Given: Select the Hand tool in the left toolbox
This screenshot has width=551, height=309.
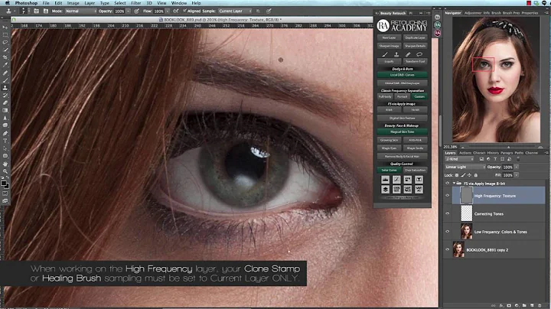Looking at the screenshot, I should point(5,164).
